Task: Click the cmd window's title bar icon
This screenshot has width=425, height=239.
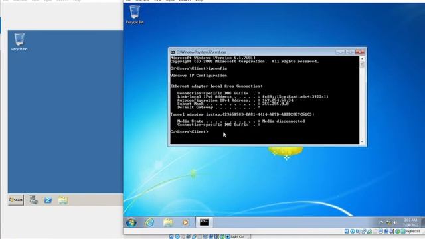Action: tap(173, 52)
